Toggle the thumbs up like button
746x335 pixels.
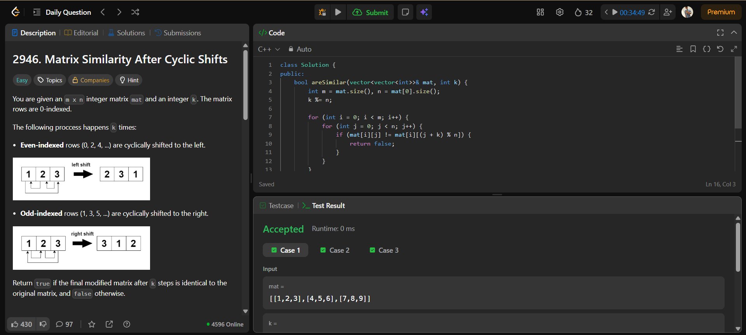(21, 324)
